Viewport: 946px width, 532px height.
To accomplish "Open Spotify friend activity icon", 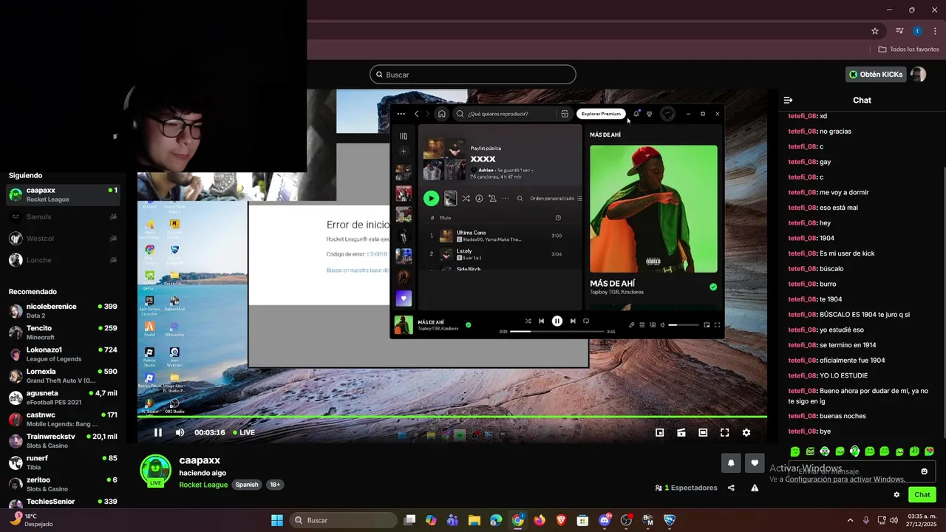I will 649,114.
